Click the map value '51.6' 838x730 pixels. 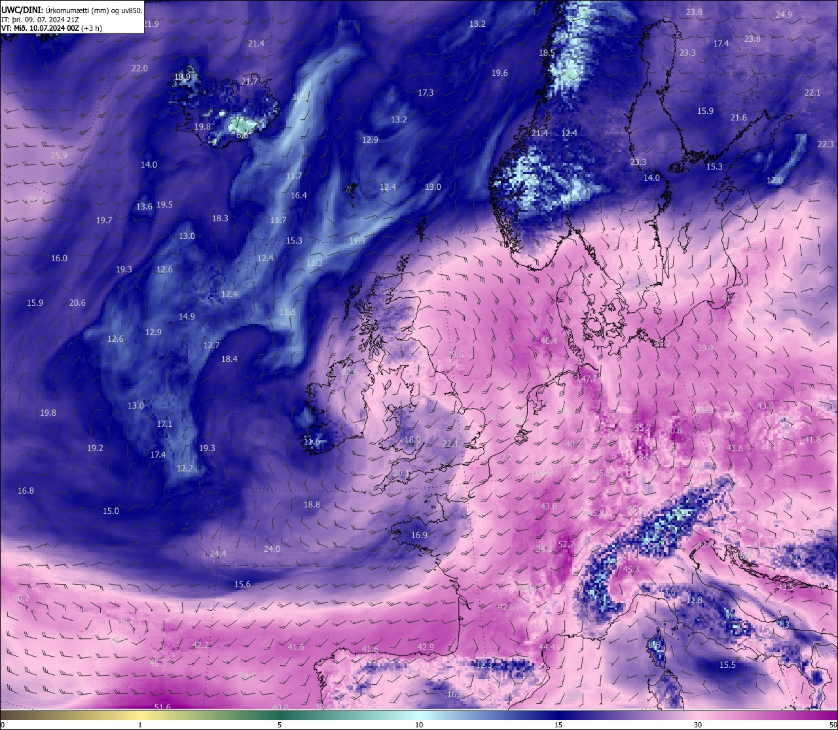pos(162,708)
